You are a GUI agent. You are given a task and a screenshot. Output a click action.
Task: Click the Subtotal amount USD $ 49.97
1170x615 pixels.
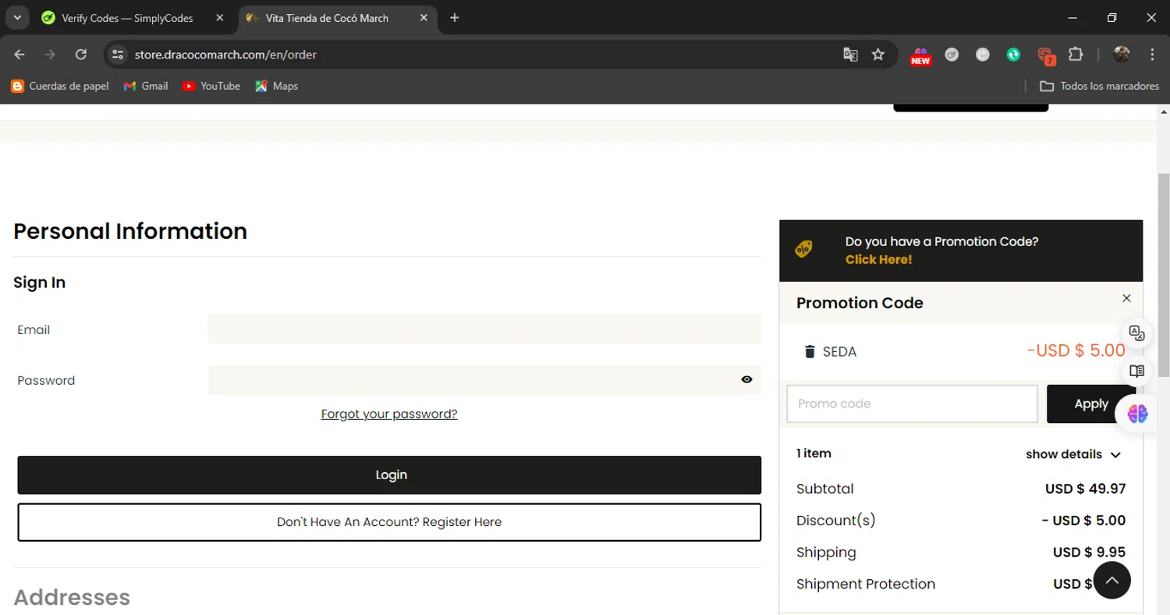pos(1085,489)
